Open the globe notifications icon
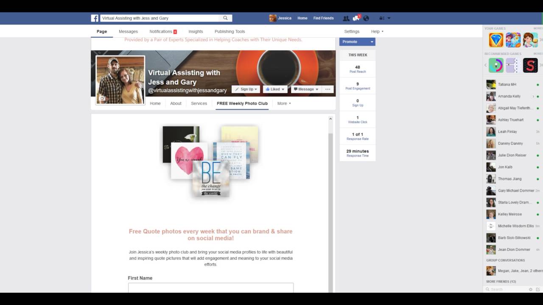The height and width of the screenshot is (305, 543). tap(366, 18)
